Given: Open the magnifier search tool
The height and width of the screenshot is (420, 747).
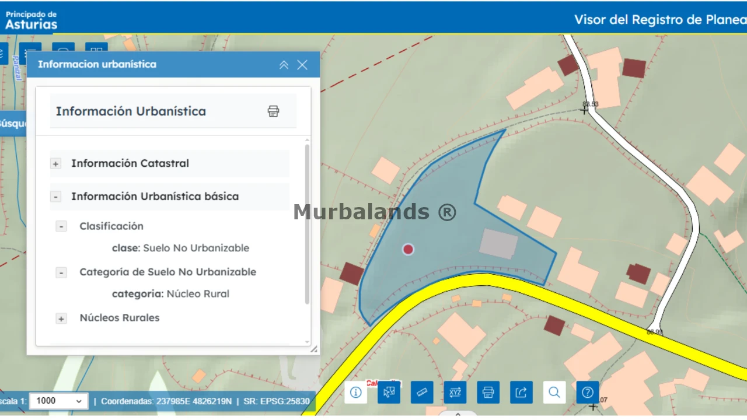Looking at the screenshot, I should 554,392.
